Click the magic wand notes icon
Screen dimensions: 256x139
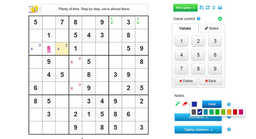(x=177, y=104)
